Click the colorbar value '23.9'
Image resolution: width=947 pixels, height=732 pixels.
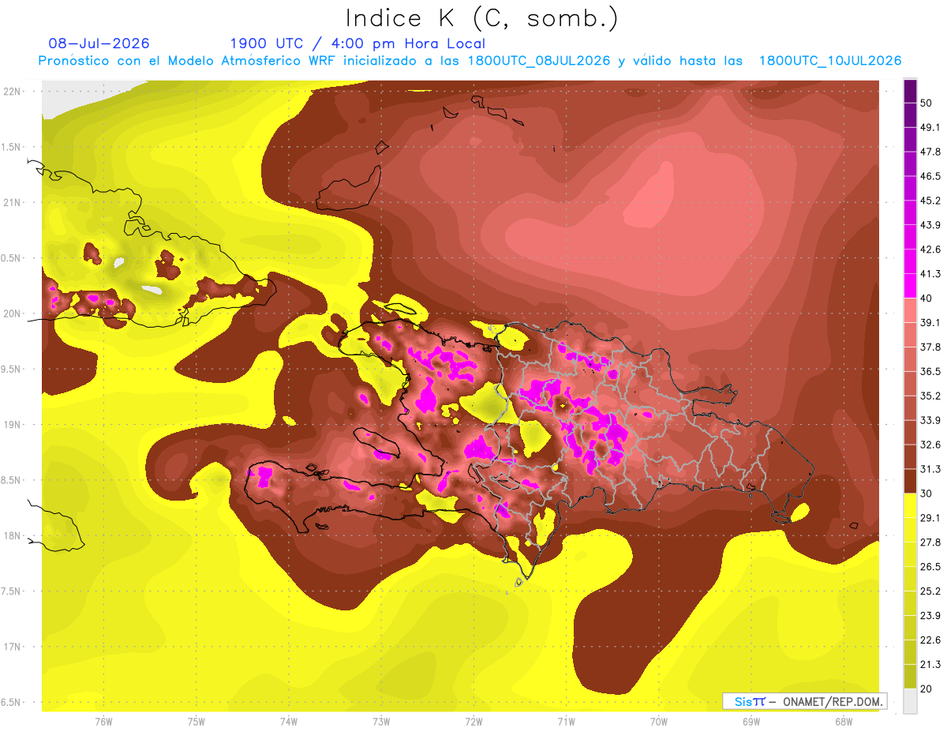[930, 615]
